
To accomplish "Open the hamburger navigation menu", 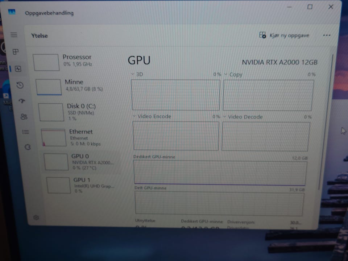I will [x=14, y=35].
